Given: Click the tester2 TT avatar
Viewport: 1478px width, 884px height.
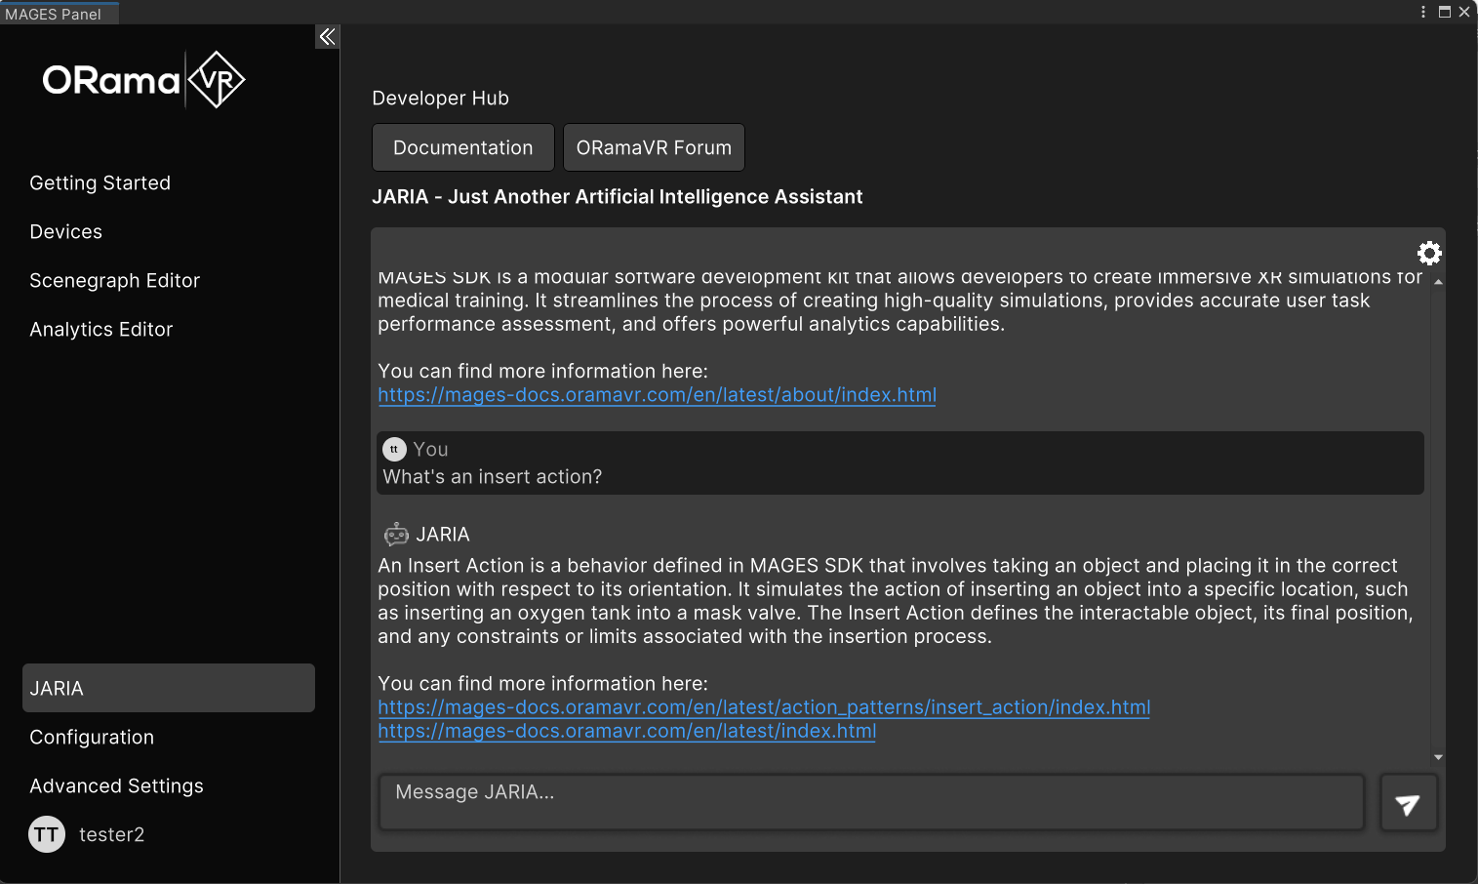Looking at the screenshot, I should (x=47, y=834).
